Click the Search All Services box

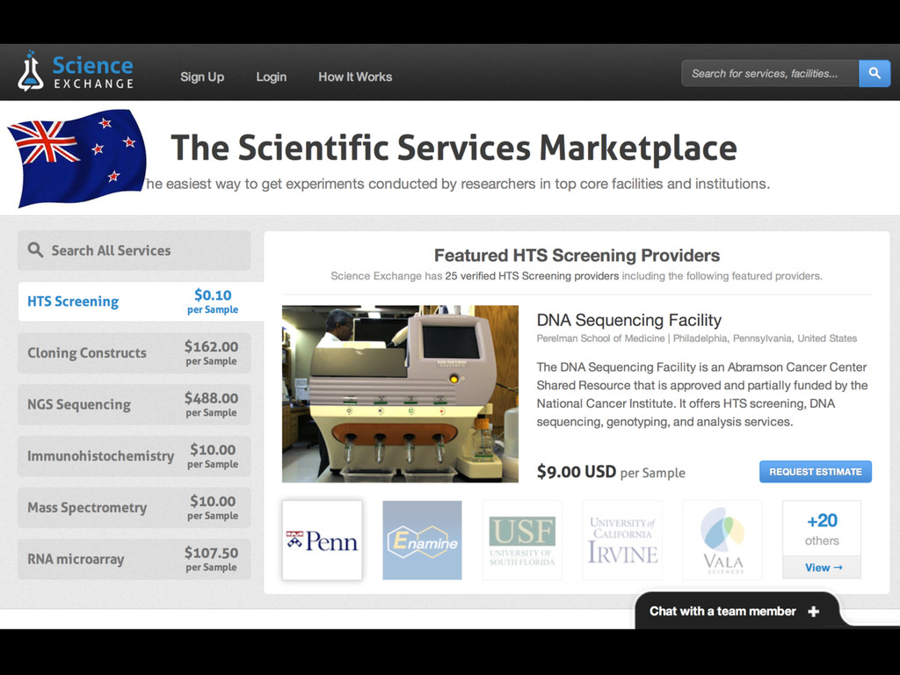point(134,250)
